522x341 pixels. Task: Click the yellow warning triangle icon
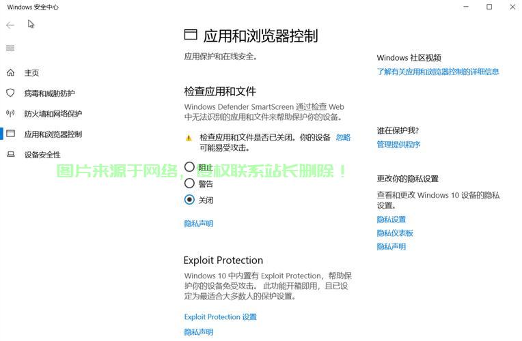(189, 138)
